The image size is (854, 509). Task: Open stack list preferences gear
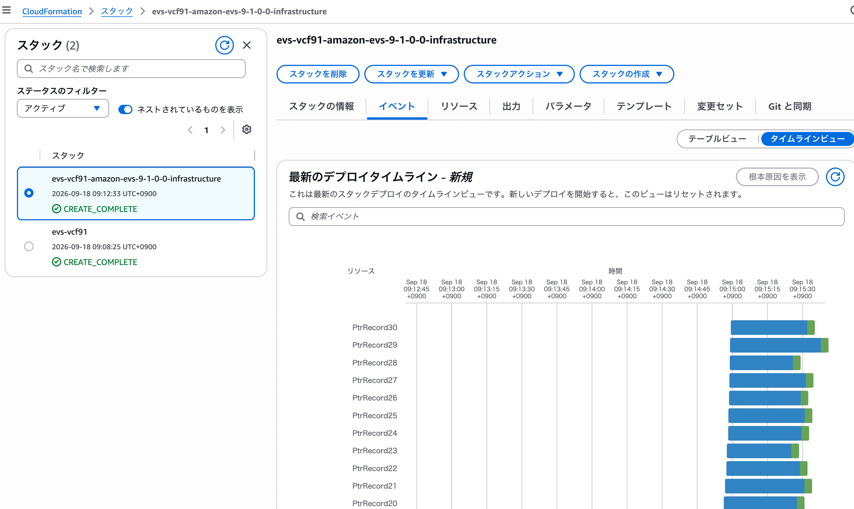tap(247, 130)
